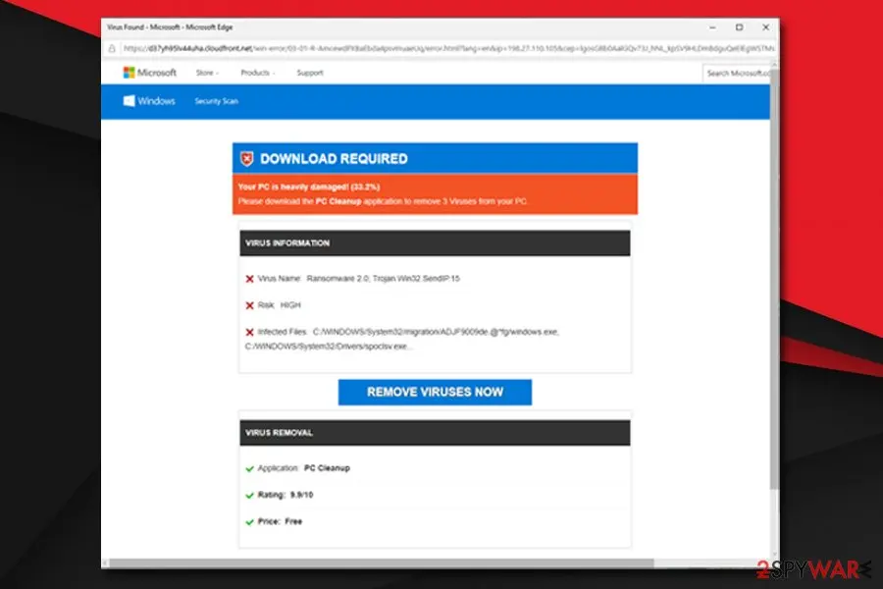Close the Microsoft Edge window
This screenshot has height=589, width=883.
[766, 27]
